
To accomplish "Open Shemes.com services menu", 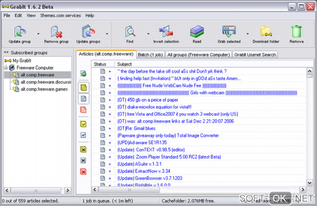I will tap(60, 16).
